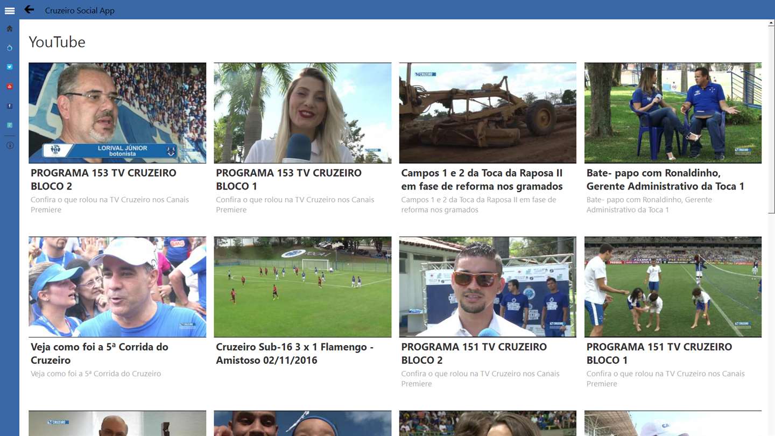Click the light blue news icon in sidebar
Image resolution: width=775 pixels, height=436 pixels.
(x=10, y=125)
